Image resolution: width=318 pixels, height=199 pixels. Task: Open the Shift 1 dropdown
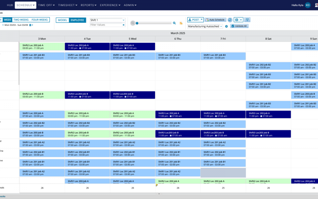coord(107,20)
